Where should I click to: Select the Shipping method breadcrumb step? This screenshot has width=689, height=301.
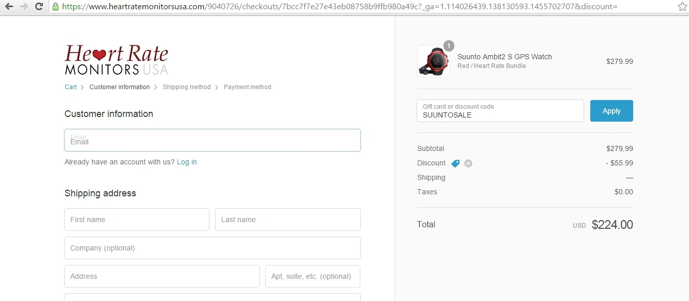tap(187, 87)
